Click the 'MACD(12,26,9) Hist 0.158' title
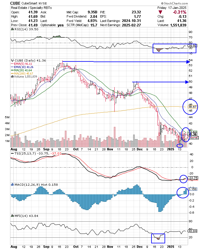199x249 pixels. tap(36, 185)
